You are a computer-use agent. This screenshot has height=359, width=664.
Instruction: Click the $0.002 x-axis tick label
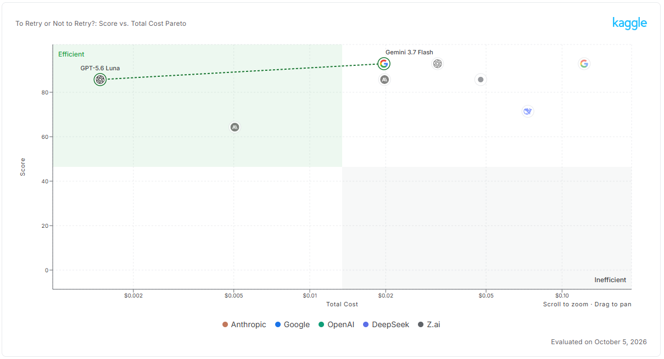[133, 295]
